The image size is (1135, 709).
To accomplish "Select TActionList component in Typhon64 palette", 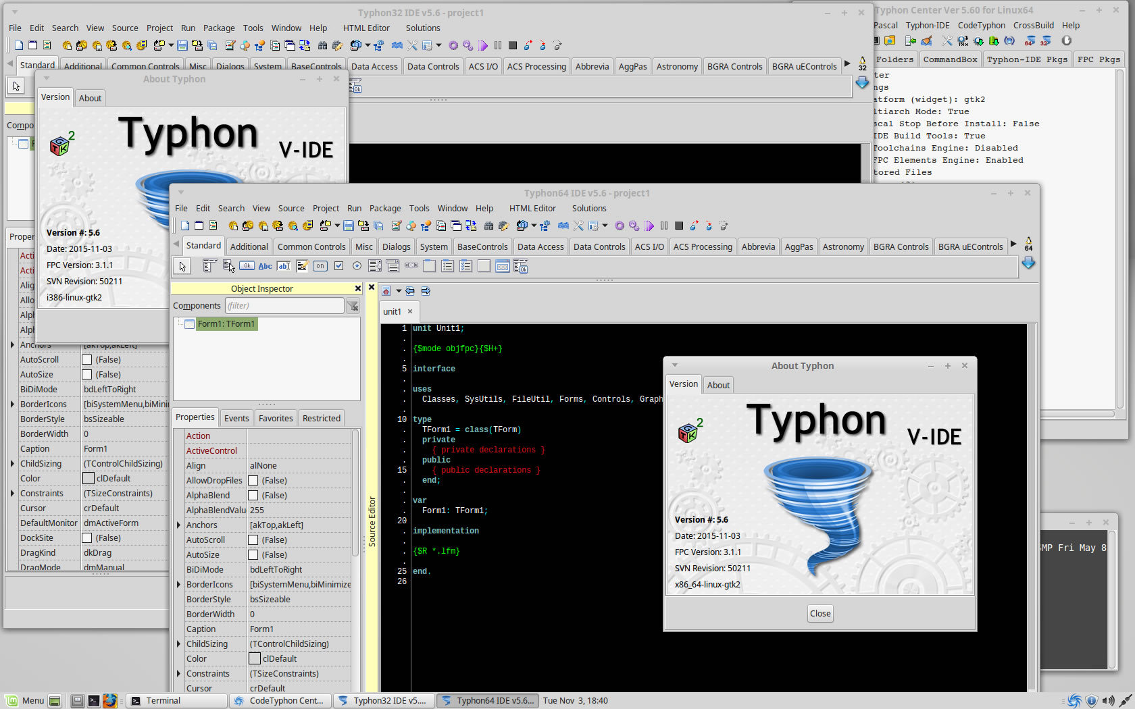I will 520,266.
